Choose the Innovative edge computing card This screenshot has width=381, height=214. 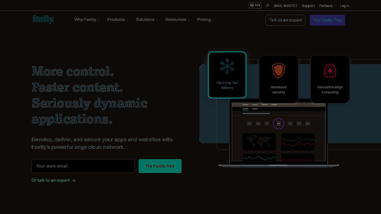[330, 79]
